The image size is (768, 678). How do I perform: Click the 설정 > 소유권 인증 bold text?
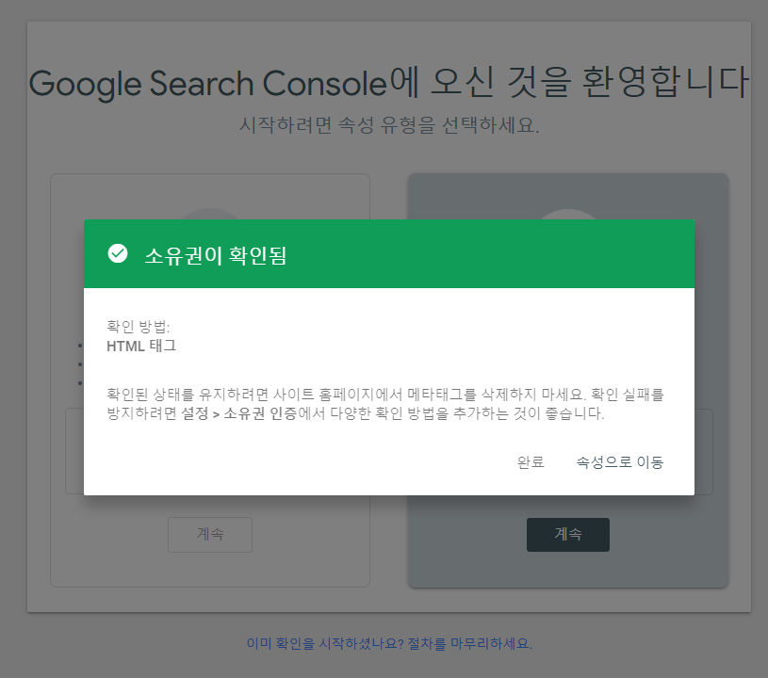point(239,413)
